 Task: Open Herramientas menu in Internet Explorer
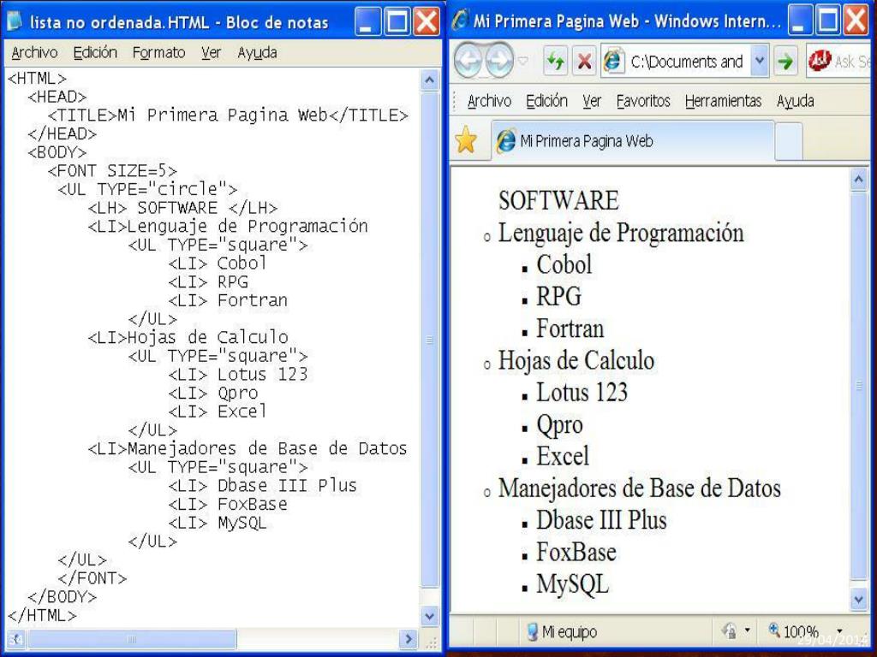[723, 101]
